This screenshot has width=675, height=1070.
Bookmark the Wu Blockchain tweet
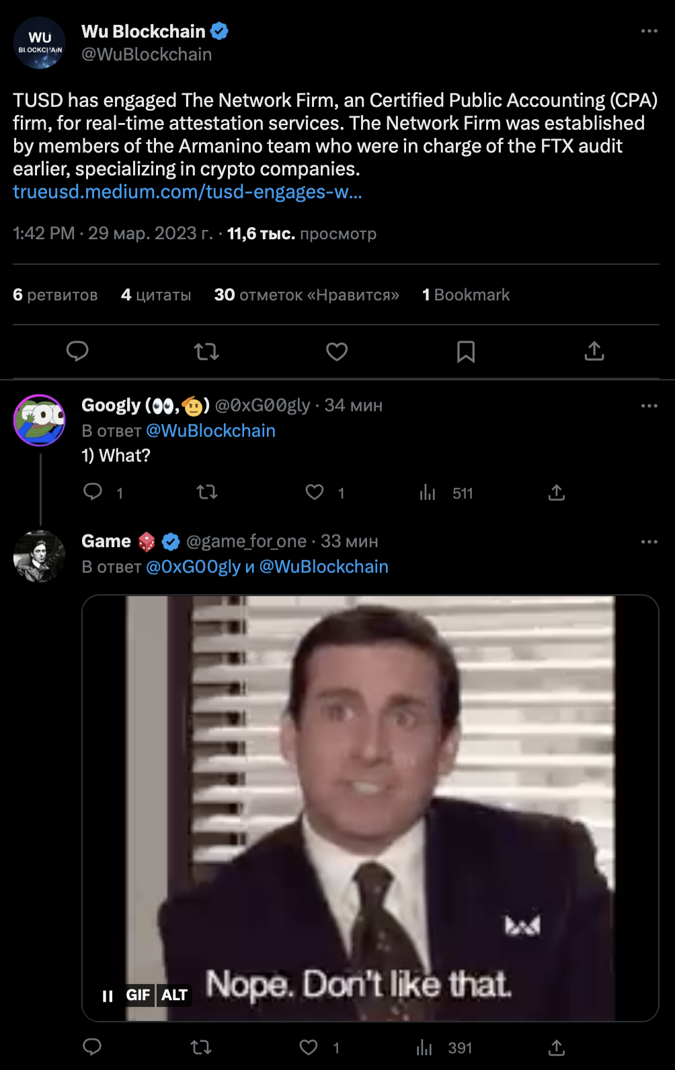pyautogui.click(x=466, y=351)
